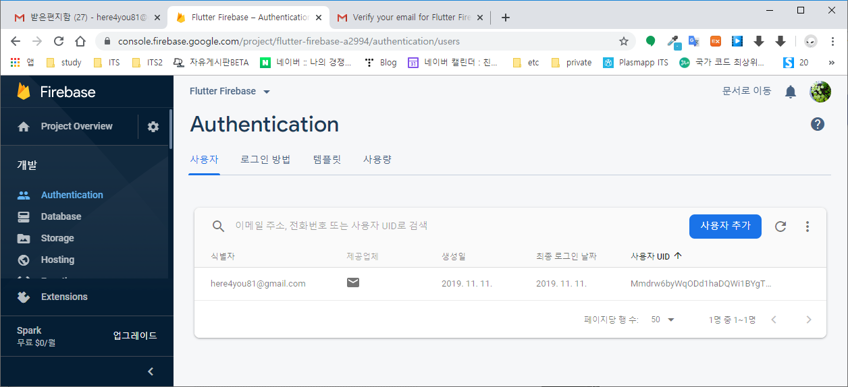Select the here4you81@gmail.com user row
The height and width of the screenshot is (387, 848).
click(510, 284)
